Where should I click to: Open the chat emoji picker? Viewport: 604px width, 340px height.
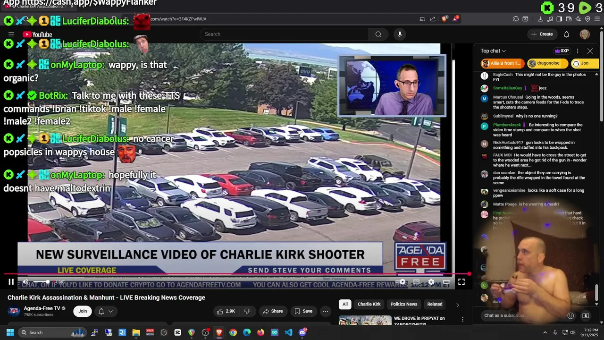[x=570, y=315]
